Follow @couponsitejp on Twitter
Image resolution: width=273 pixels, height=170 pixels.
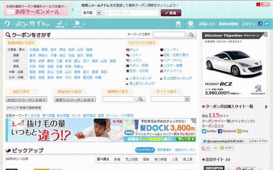224,141
